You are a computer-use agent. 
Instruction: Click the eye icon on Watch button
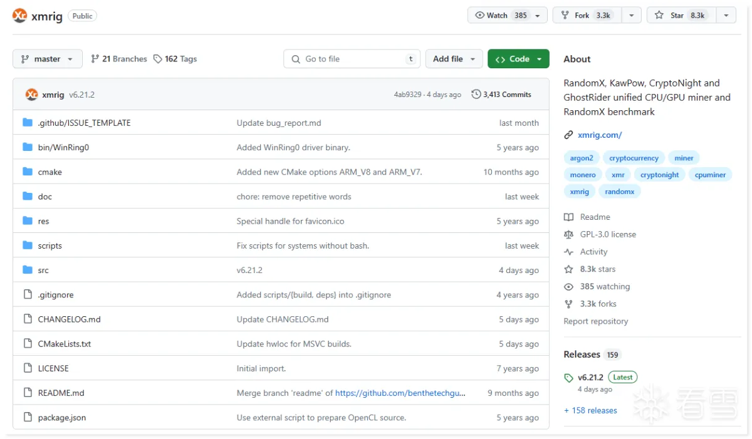pos(480,16)
